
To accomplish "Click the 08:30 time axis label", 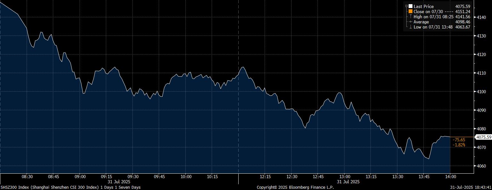I will [27, 177].
